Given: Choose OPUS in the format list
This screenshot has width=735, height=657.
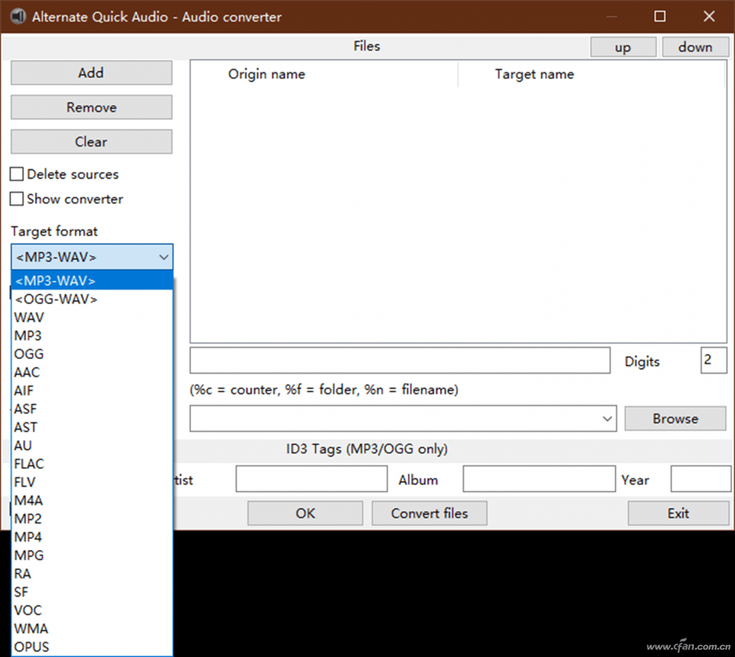Looking at the screenshot, I should [x=32, y=647].
